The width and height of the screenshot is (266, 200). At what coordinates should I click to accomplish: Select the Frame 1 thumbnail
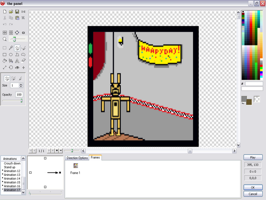click(76, 166)
